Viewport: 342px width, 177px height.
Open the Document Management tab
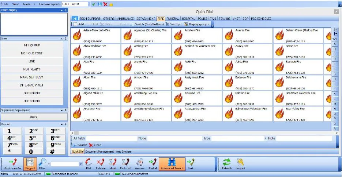tap(99, 151)
